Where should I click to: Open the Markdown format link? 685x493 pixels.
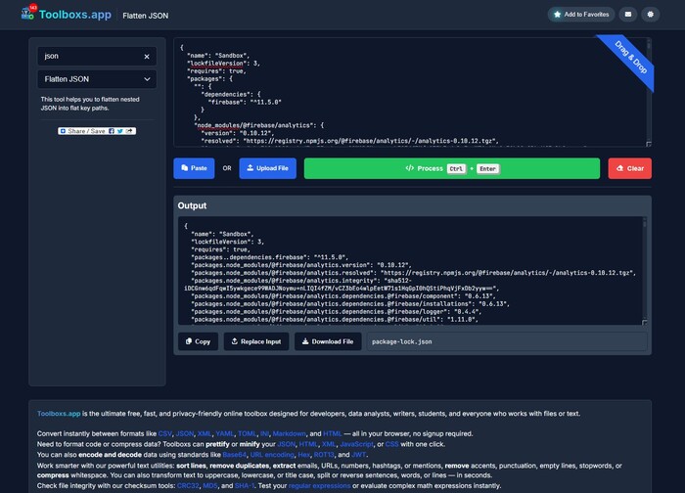pyautogui.click(x=289, y=433)
